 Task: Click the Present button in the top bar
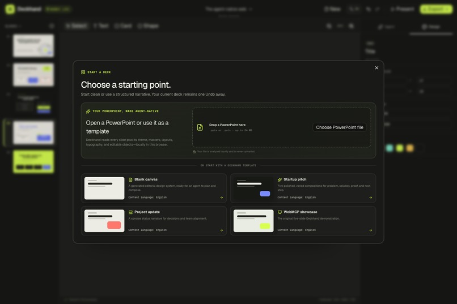tap(403, 9)
